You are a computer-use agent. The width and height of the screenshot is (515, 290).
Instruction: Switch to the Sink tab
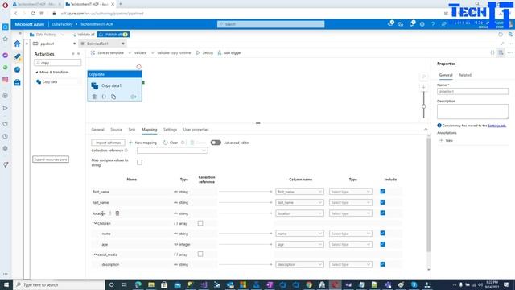pos(132,130)
